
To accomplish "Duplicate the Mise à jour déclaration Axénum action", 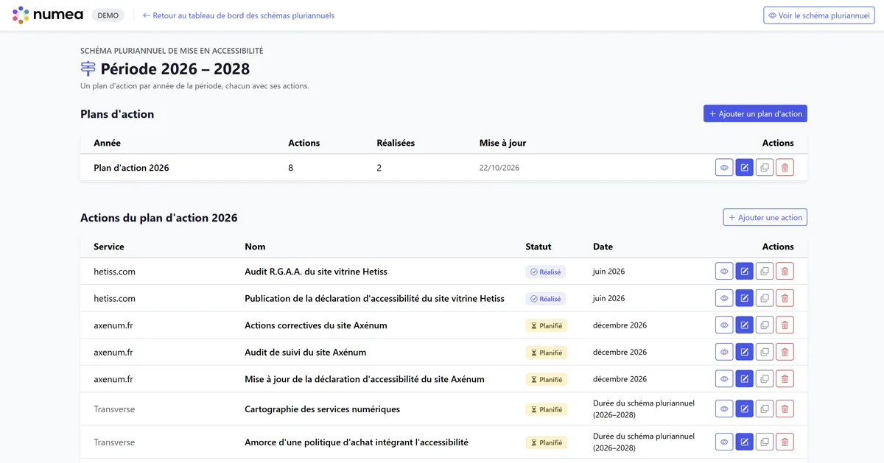I will 765,379.
